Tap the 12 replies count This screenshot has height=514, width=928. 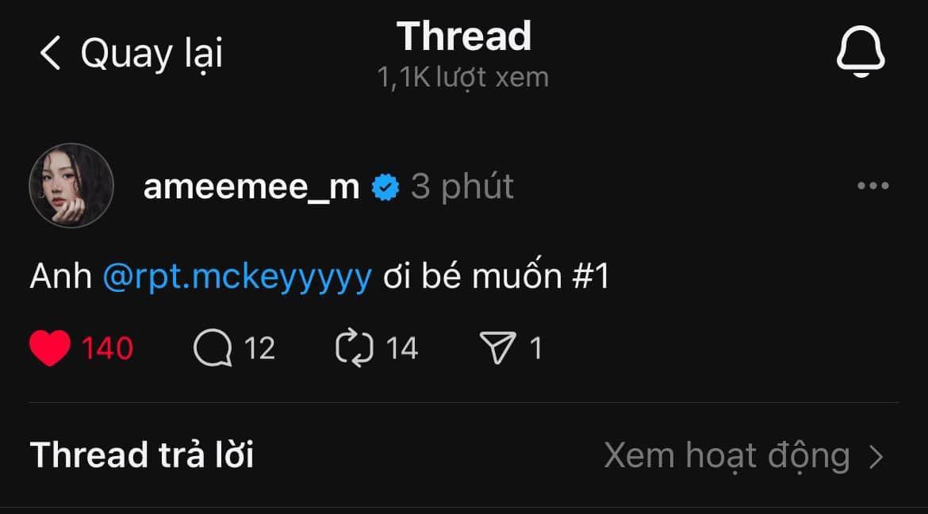259,349
